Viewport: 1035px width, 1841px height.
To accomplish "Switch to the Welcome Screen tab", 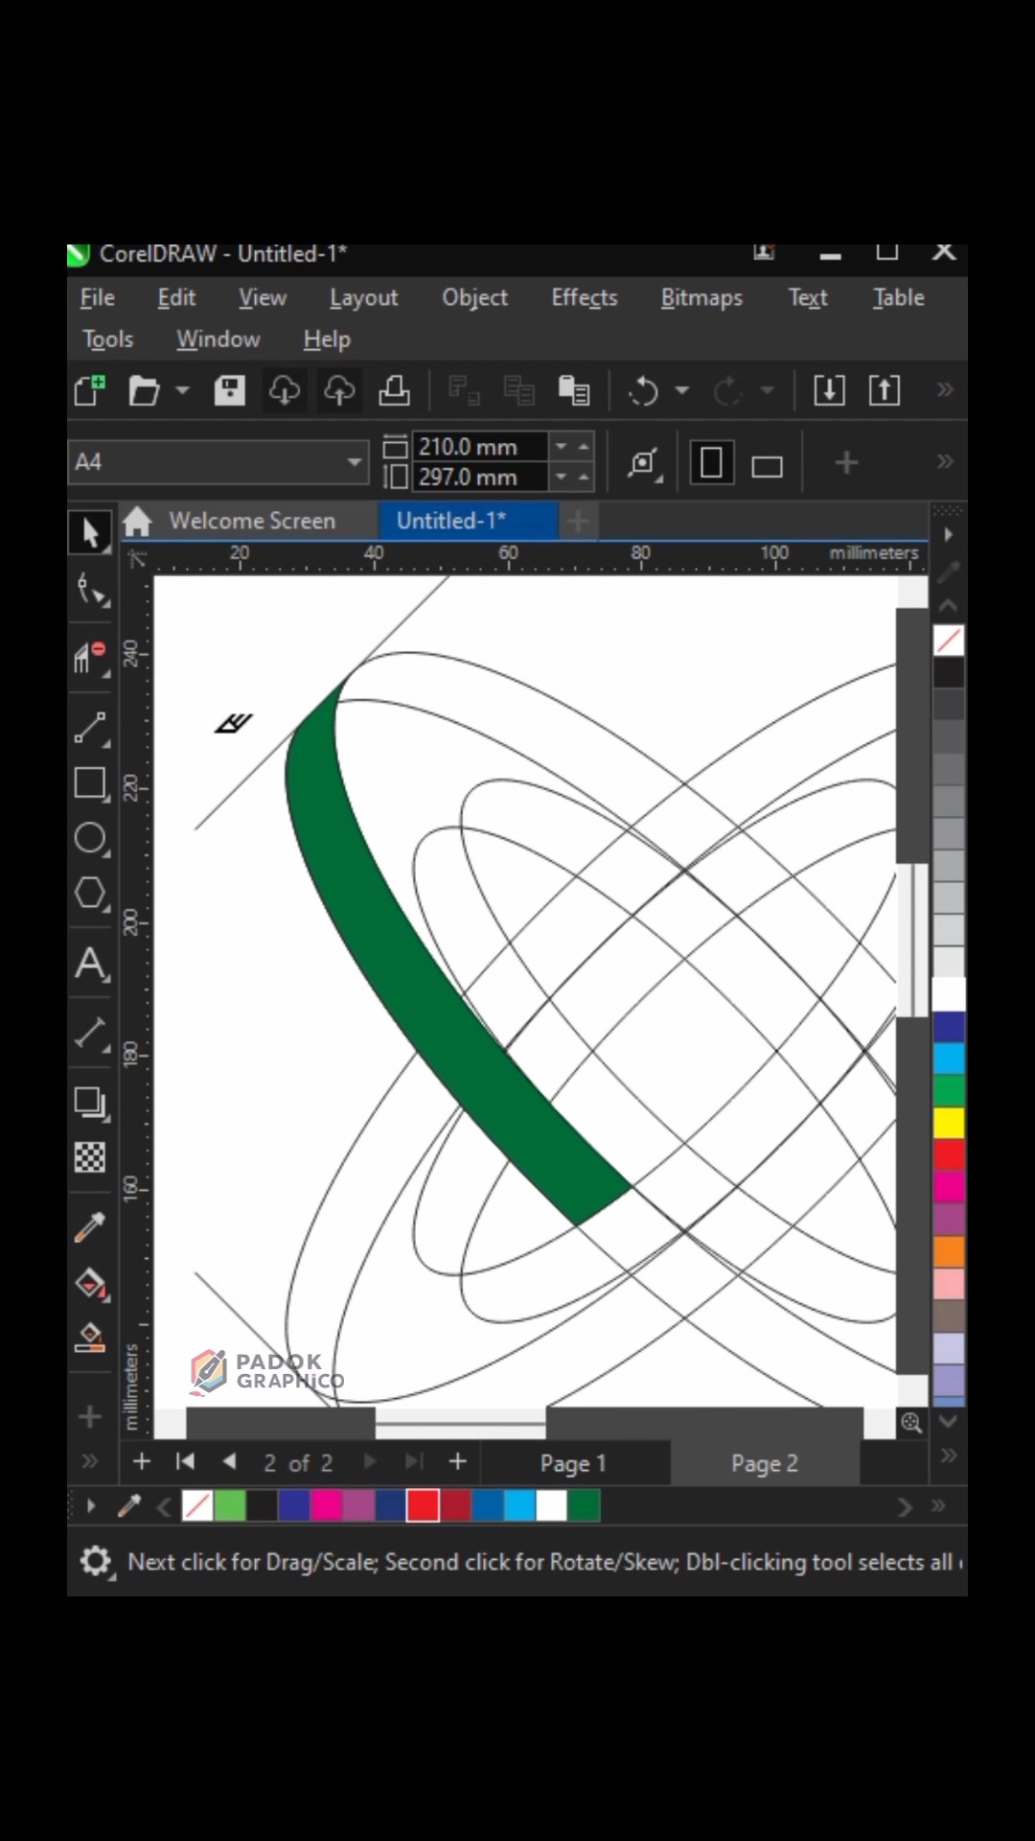I will 252,521.
